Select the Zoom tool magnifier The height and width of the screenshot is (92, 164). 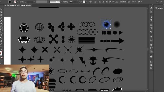[1, 47]
